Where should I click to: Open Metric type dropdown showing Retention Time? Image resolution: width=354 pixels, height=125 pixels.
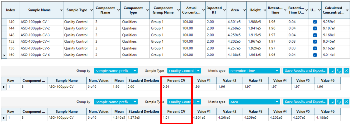(x=254, y=70)
